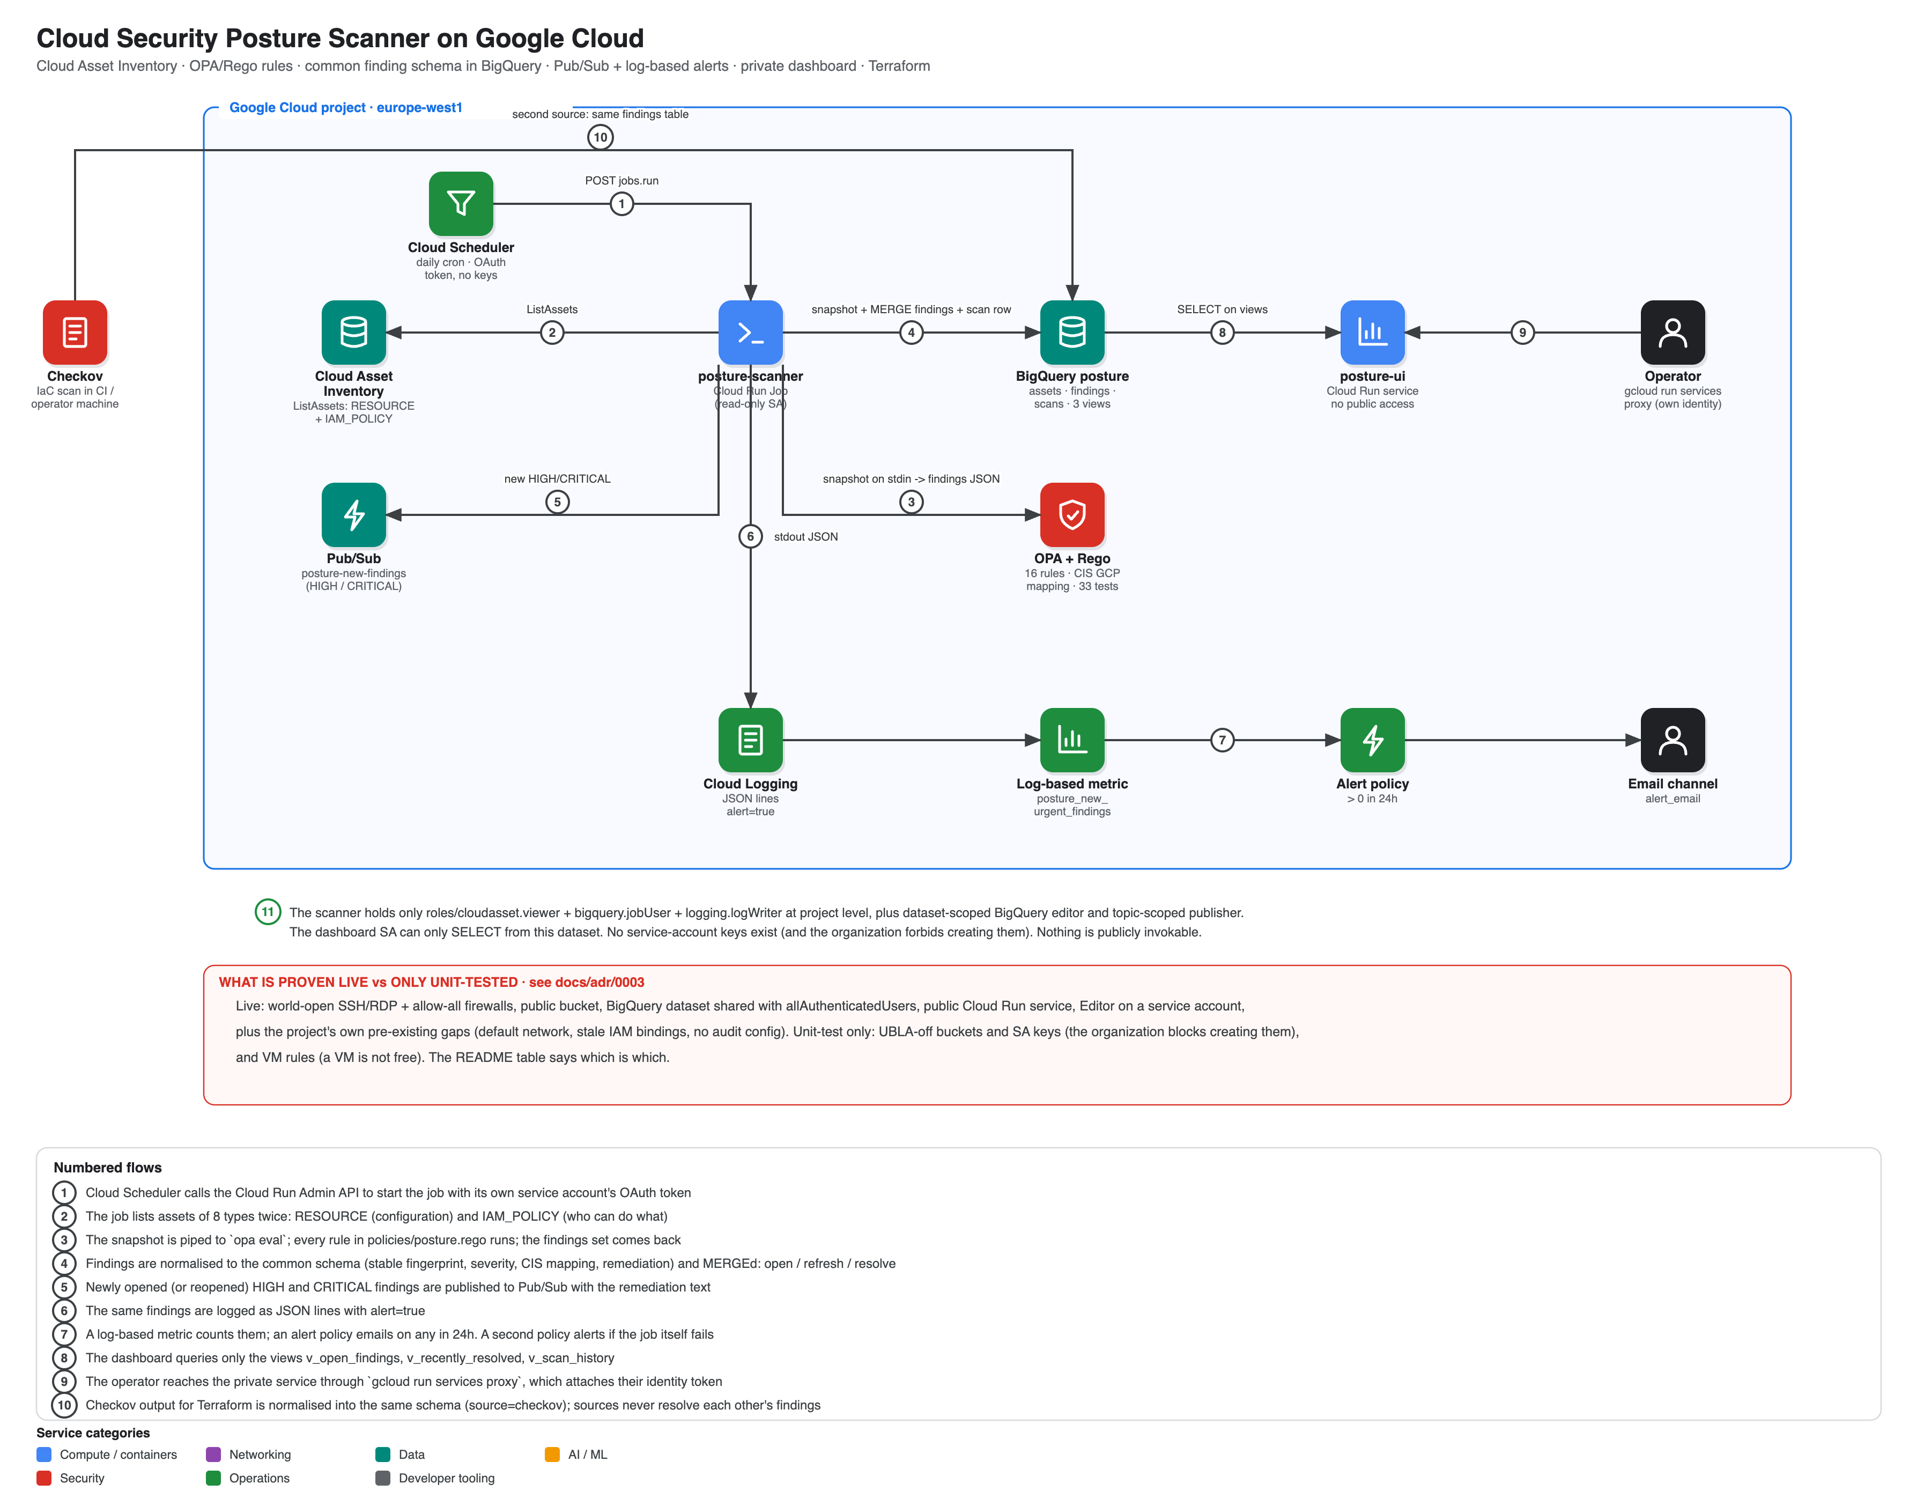
Task: Click the Email channel person icon
Action: pyautogui.click(x=1673, y=740)
